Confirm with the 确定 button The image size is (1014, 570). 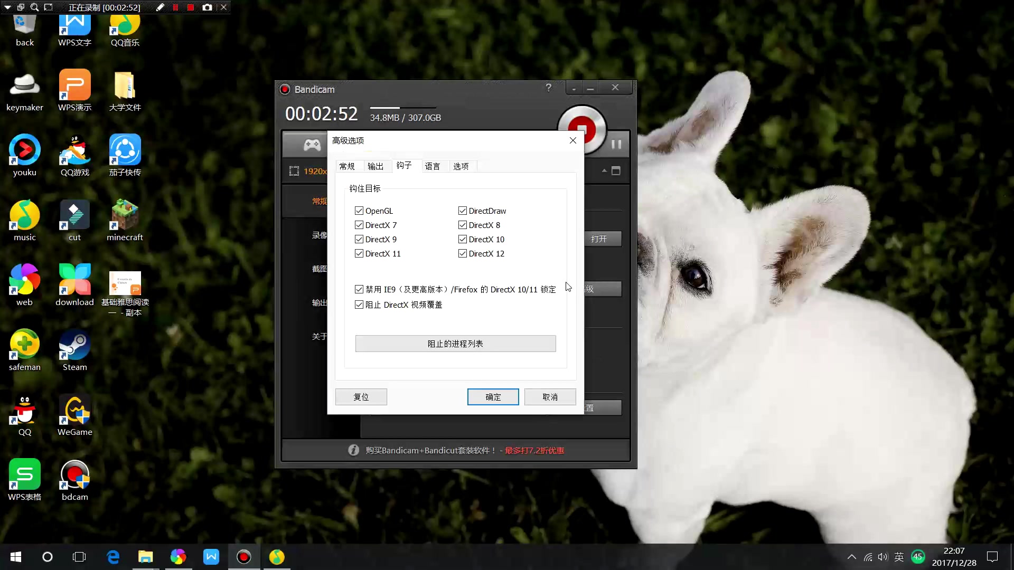[x=493, y=397]
